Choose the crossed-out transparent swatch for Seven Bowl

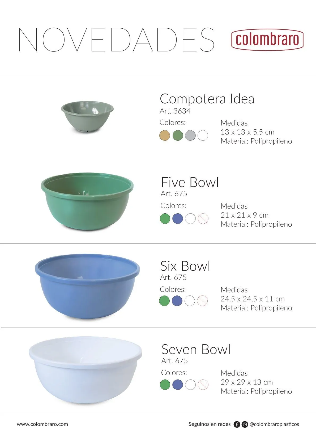pos(203,385)
